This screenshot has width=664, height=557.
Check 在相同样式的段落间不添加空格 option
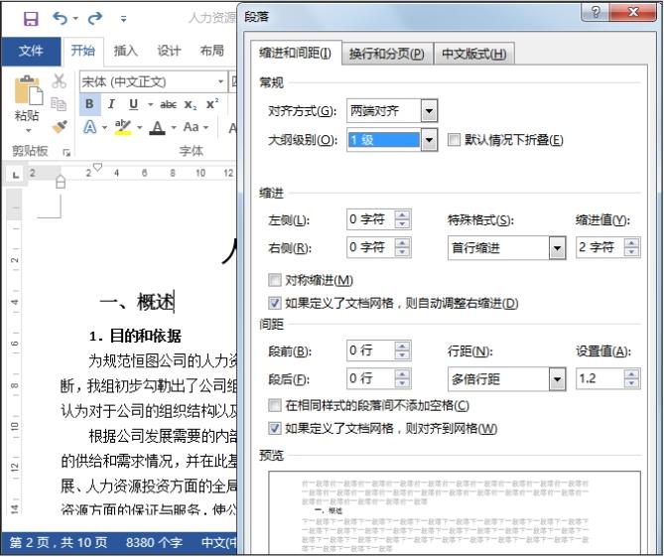click(x=275, y=406)
